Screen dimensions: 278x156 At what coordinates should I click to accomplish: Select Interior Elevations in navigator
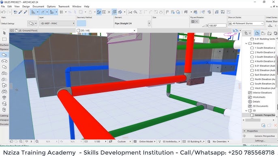260,93
